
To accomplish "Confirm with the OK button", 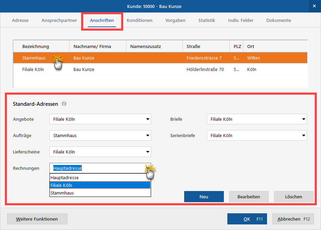I will 247,219.
